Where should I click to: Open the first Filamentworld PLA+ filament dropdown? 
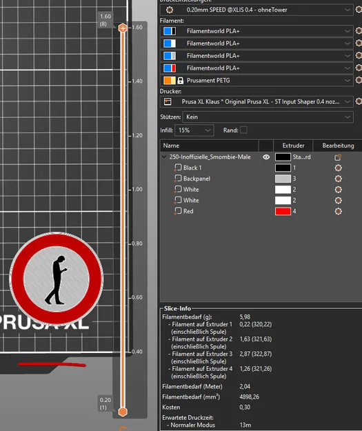[x=257, y=31]
